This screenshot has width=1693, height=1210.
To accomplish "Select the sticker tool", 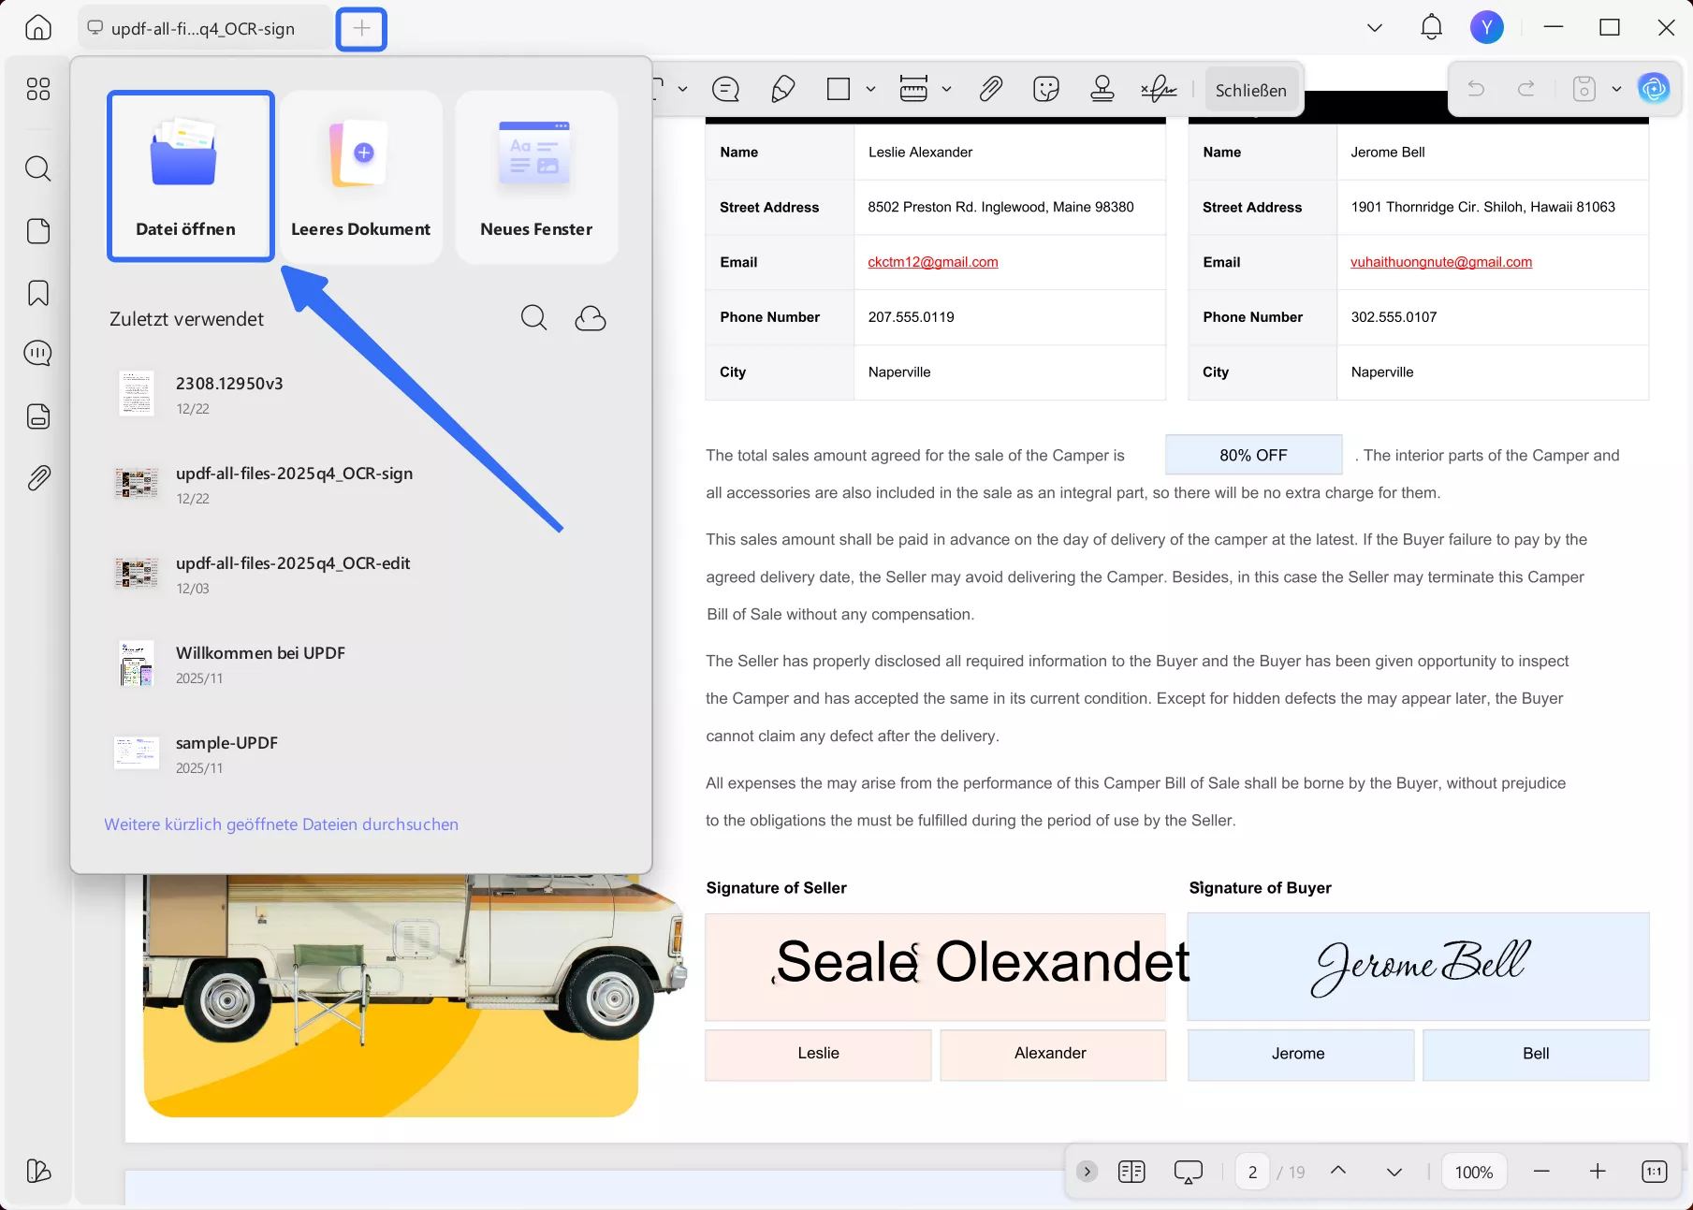I will coord(1046,90).
